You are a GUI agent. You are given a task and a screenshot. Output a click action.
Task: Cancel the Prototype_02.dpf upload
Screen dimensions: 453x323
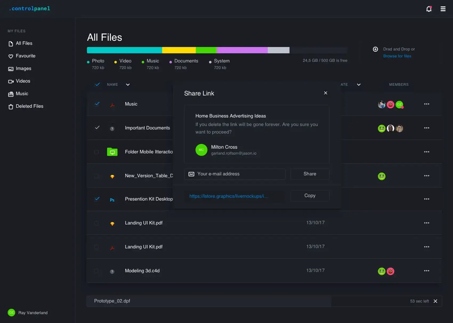(435, 301)
